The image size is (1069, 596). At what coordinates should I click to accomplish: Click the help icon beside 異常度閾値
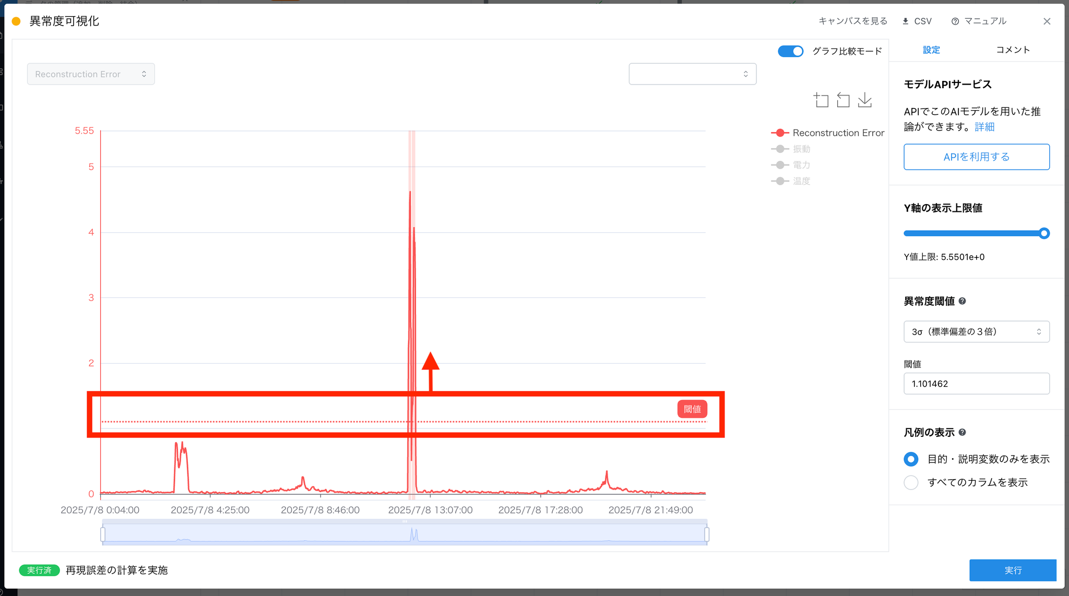pos(963,301)
